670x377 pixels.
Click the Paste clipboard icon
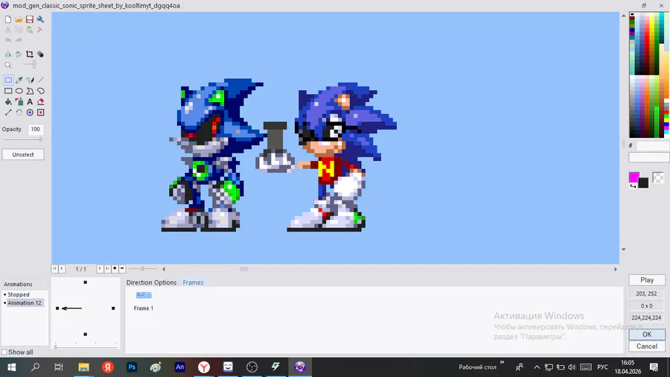30,30
